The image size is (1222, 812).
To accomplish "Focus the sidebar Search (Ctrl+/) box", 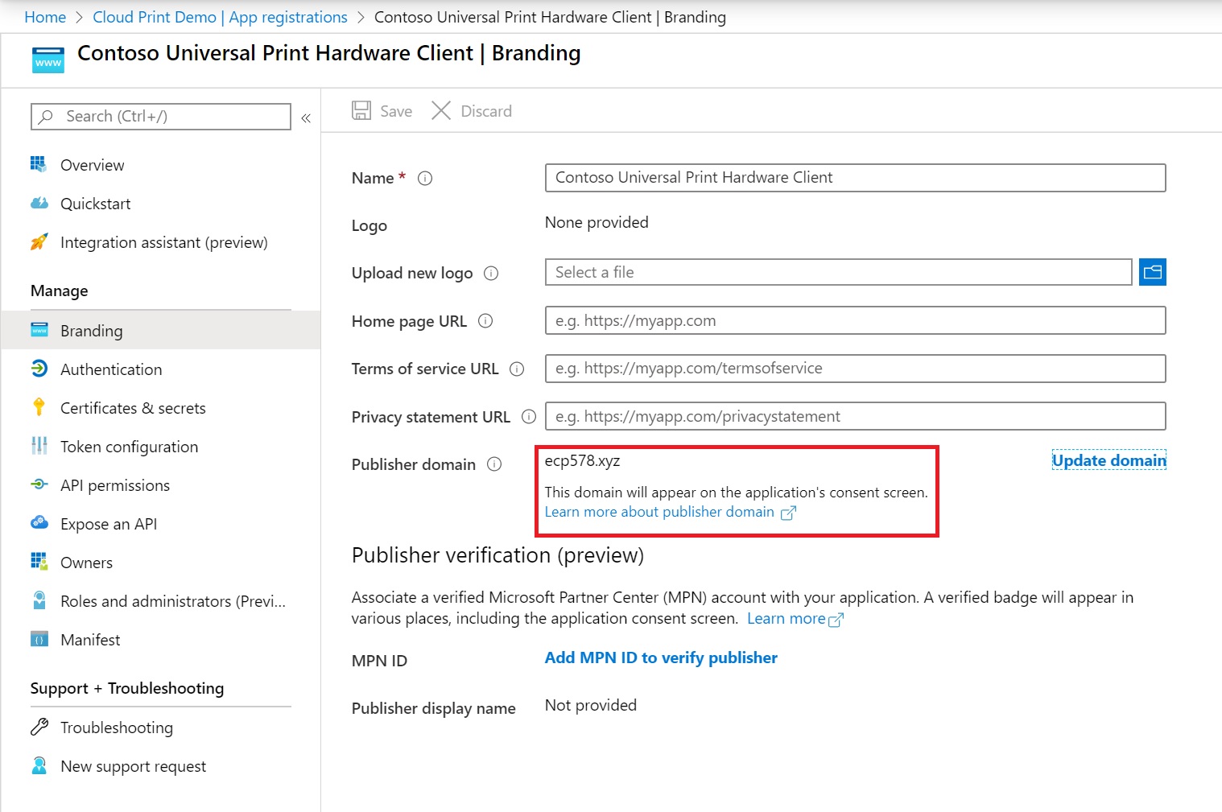I will 161,117.
